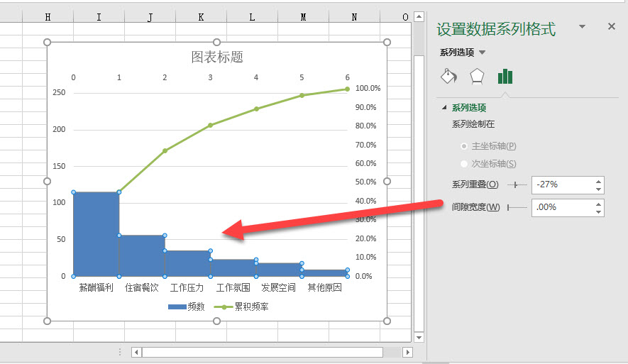Open the Effects pentagon tab
This screenshot has width=628, height=364.
[x=477, y=76]
